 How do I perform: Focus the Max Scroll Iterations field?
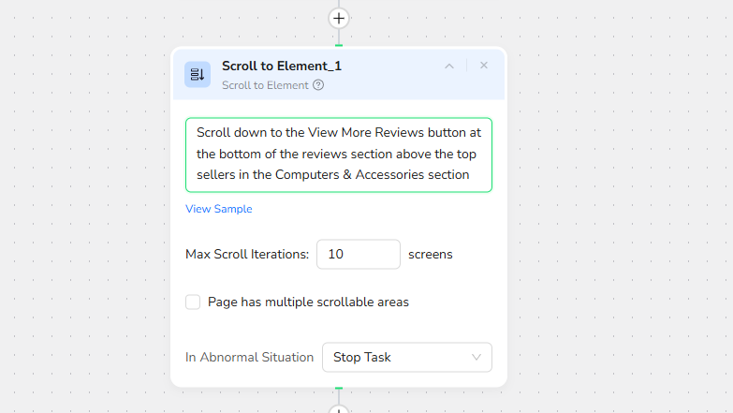click(x=358, y=254)
